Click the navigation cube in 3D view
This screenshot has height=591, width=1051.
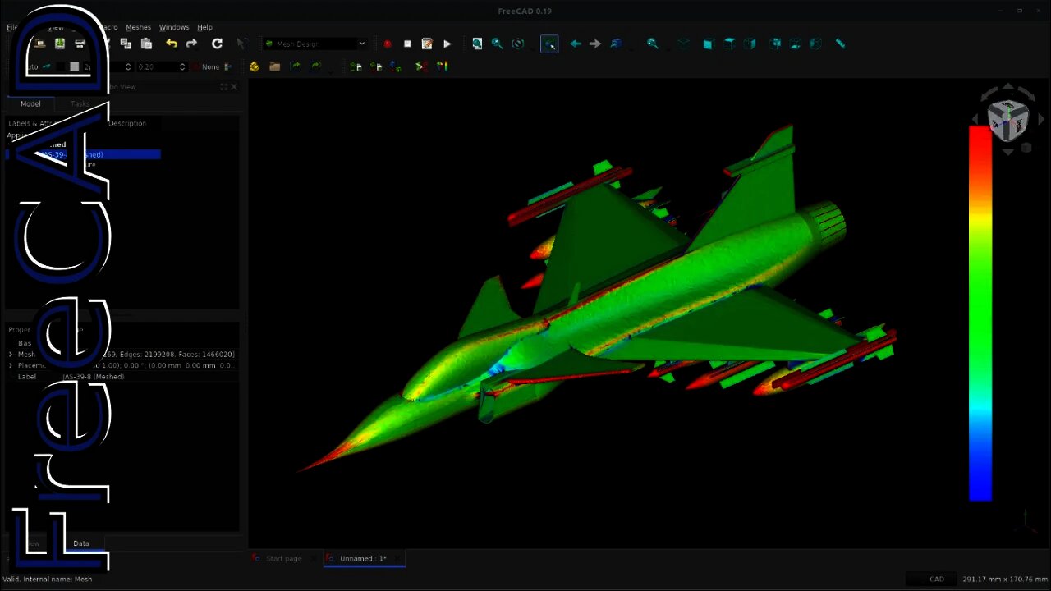pyautogui.click(x=1007, y=121)
